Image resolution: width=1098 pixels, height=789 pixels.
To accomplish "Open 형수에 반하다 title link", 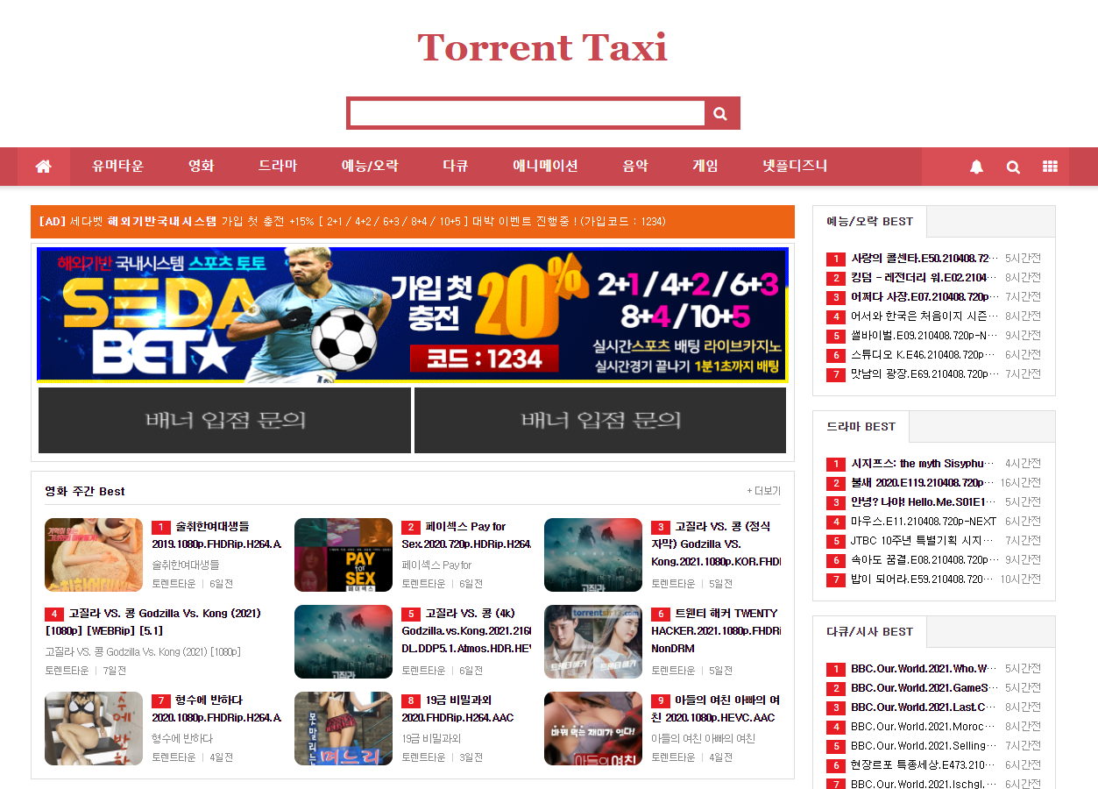I will (216, 708).
